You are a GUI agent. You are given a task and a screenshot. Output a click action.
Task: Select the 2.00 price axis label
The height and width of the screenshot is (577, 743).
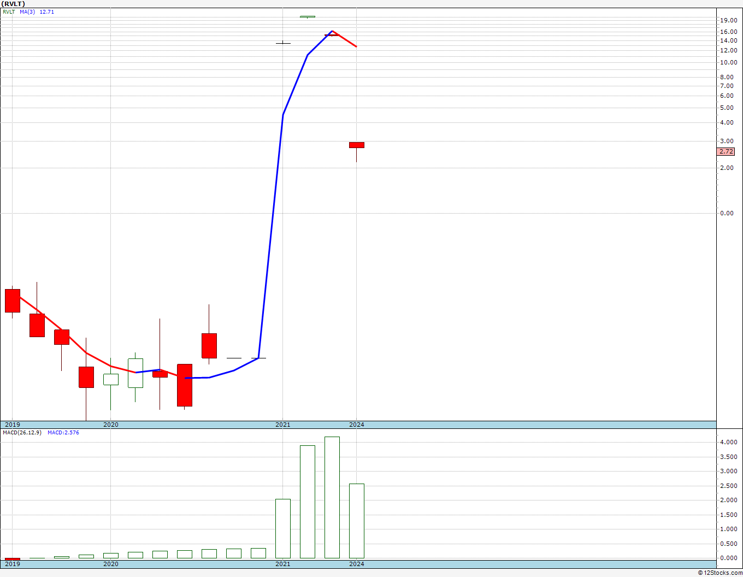pos(727,168)
